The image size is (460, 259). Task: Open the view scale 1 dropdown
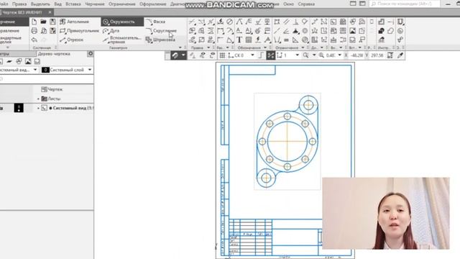point(297,55)
